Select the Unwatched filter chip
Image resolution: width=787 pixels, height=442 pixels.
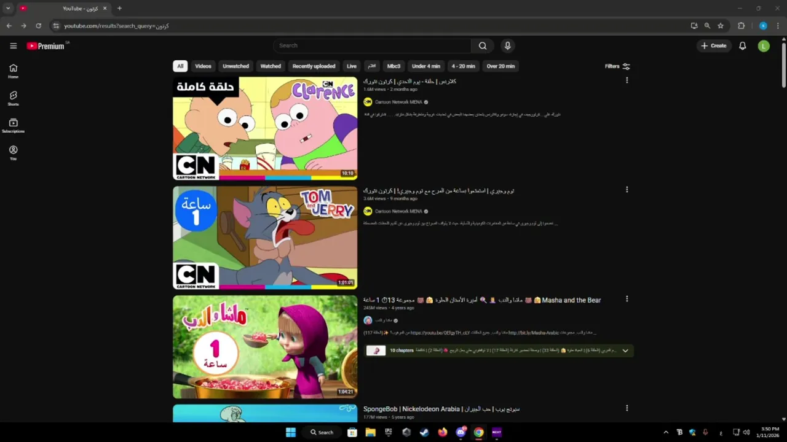pos(235,66)
